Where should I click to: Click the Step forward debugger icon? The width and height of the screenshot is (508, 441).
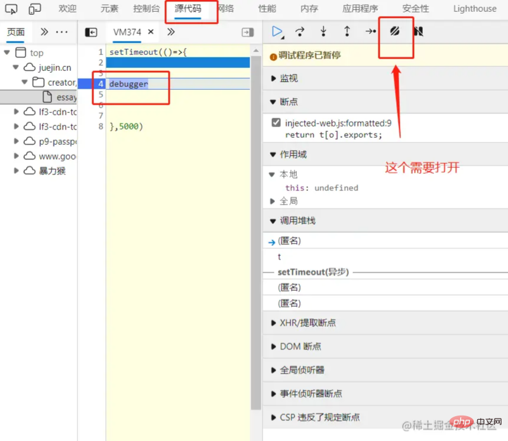pos(371,31)
